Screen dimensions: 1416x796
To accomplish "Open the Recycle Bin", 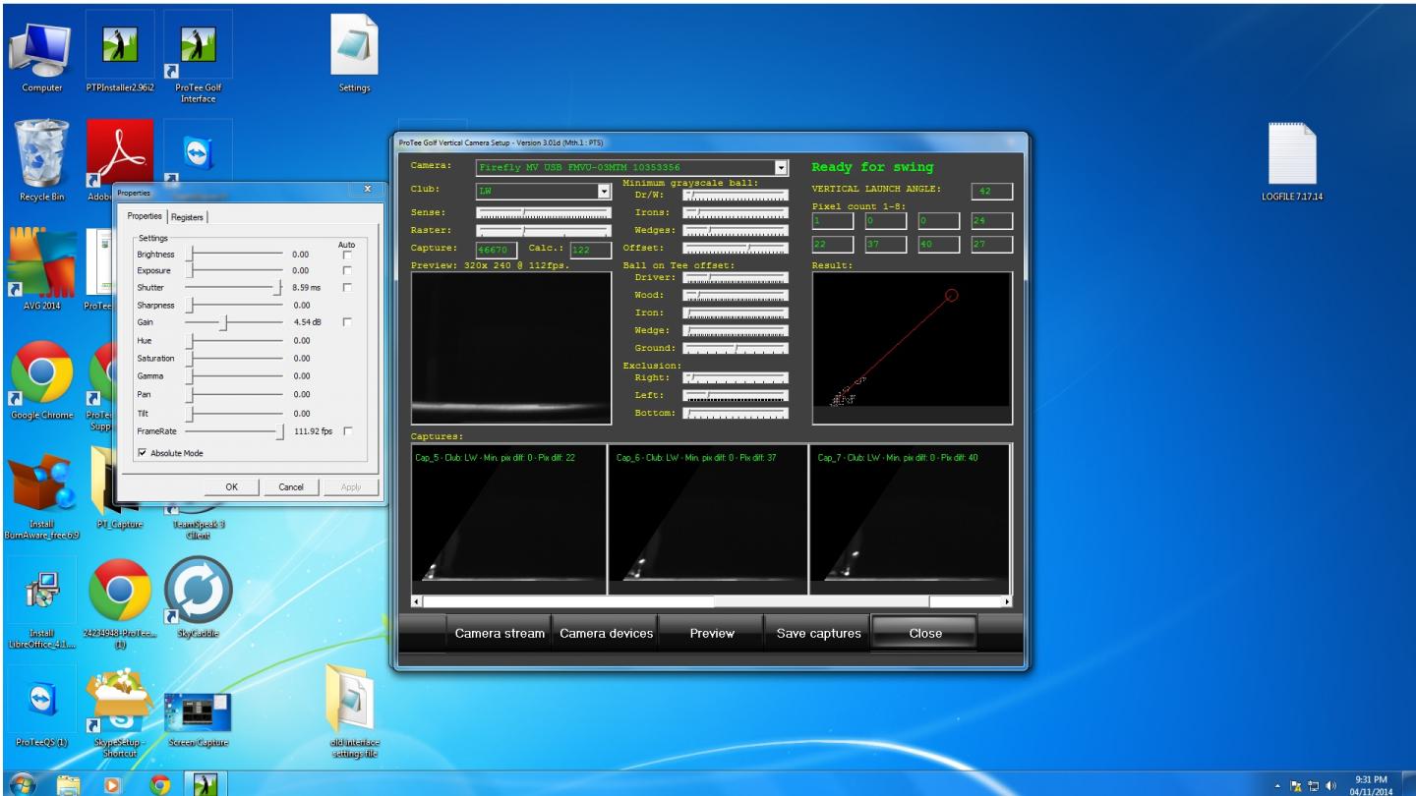I will 42,161.
